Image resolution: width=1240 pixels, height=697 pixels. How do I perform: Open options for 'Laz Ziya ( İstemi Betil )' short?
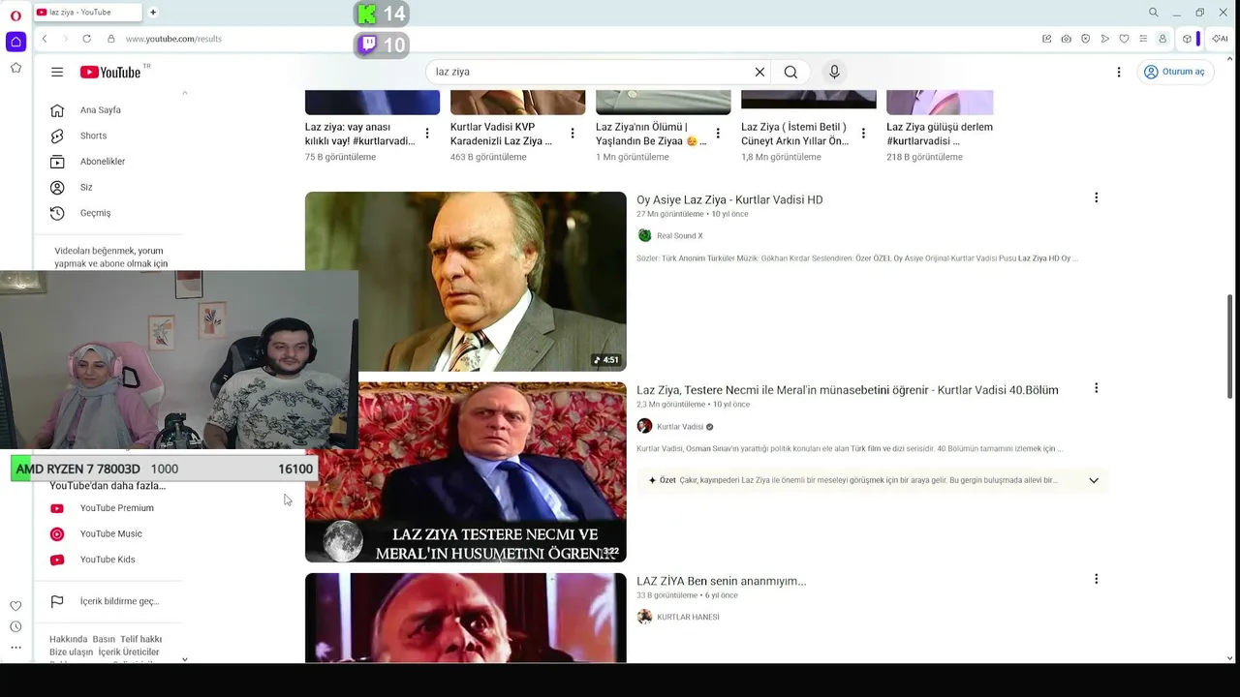coord(863,134)
